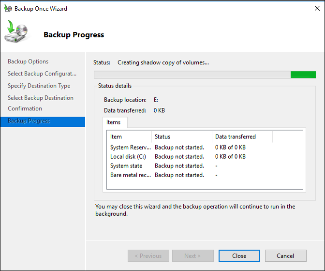This screenshot has height=271, width=325.
Task: Click the Close button
Action: 239,256
